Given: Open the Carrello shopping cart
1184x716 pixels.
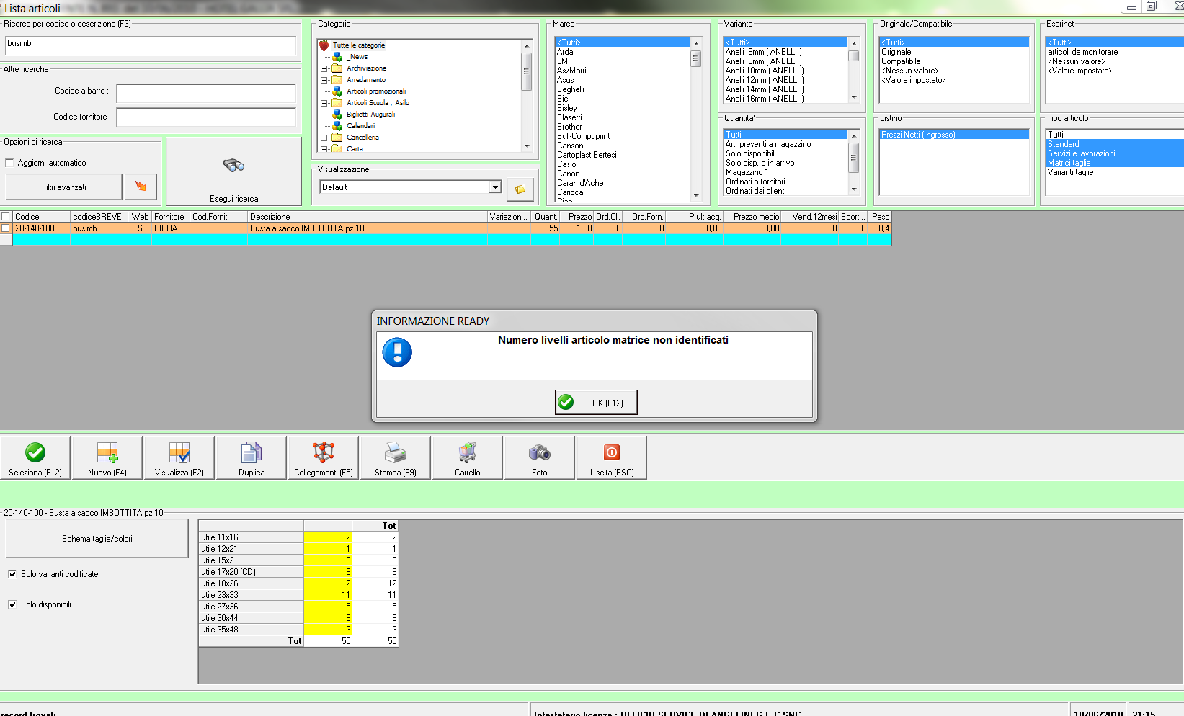Looking at the screenshot, I should pyautogui.click(x=468, y=457).
